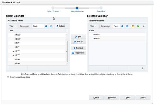Click Find Next arrow in Available Items
The height and width of the screenshot is (105, 154).
pos(46,26)
